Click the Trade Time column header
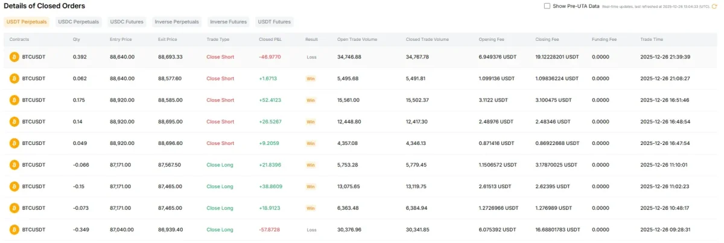This screenshot has width=724, height=243. point(652,40)
